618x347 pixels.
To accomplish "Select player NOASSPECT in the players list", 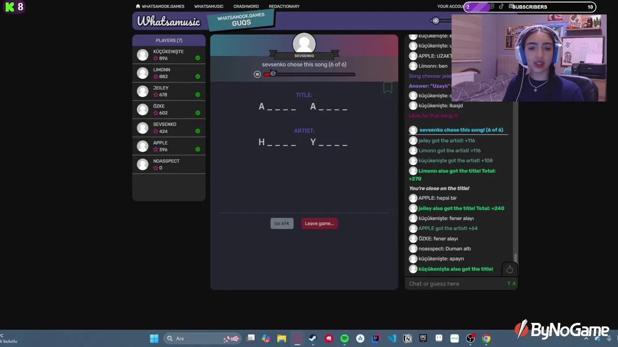I will 169,165.
